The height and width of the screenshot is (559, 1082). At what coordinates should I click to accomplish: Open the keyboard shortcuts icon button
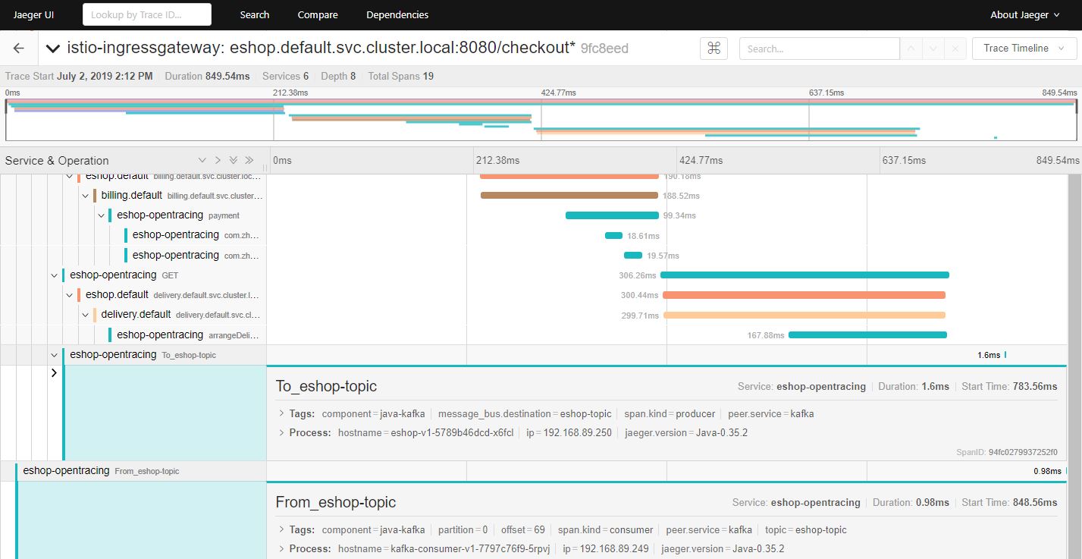click(713, 49)
